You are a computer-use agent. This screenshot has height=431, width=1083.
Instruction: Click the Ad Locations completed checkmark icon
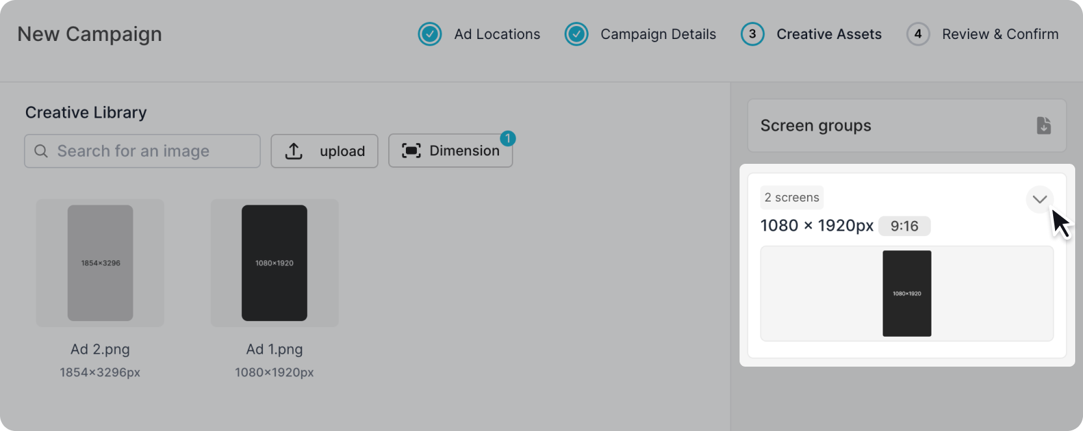tap(430, 34)
